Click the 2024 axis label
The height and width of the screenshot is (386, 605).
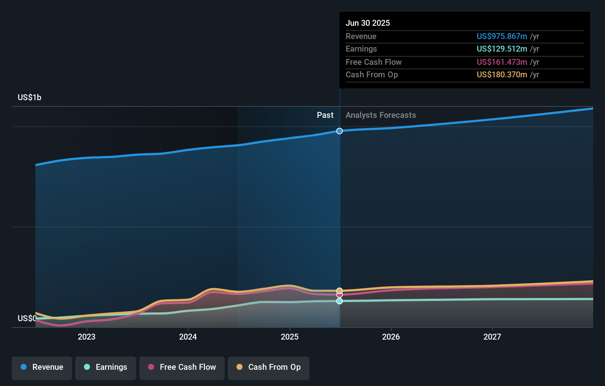[188, 337]
